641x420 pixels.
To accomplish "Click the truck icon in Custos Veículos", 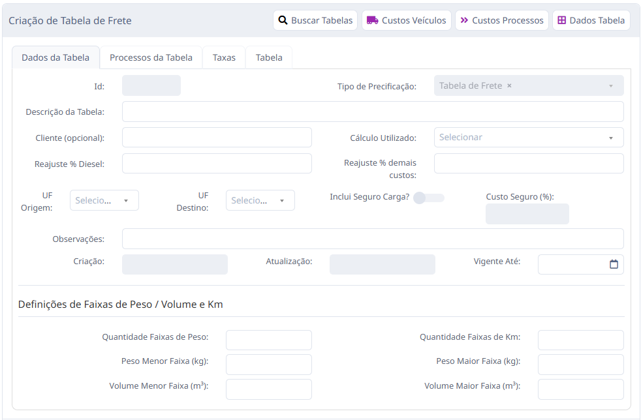I will [x=372, y=20].
